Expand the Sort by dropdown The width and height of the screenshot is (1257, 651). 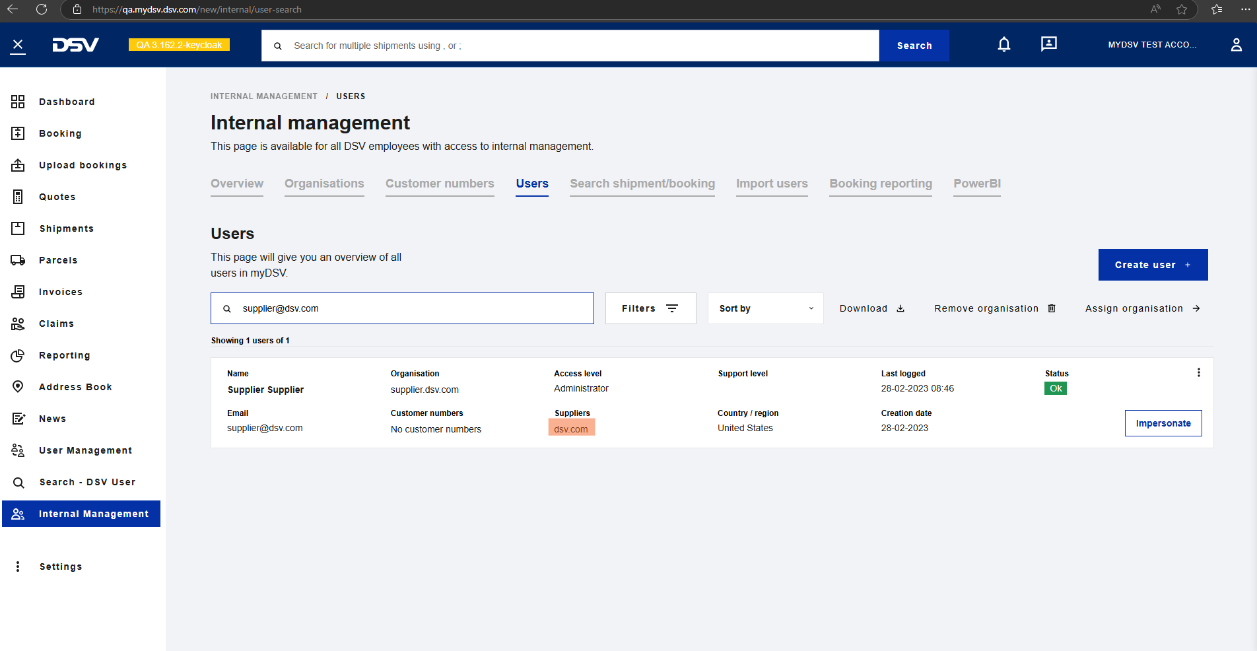(x=765, y=308)
